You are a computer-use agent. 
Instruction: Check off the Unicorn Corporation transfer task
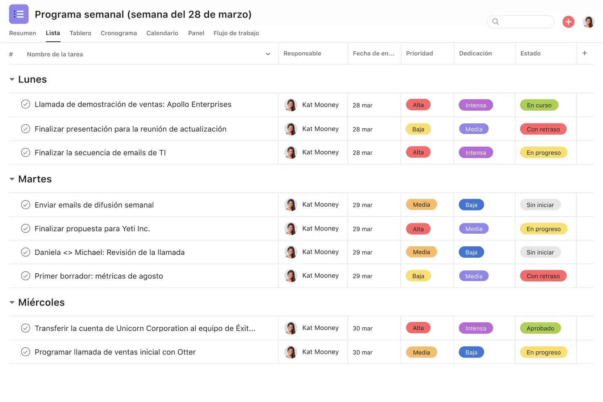[x=25, y=328]
